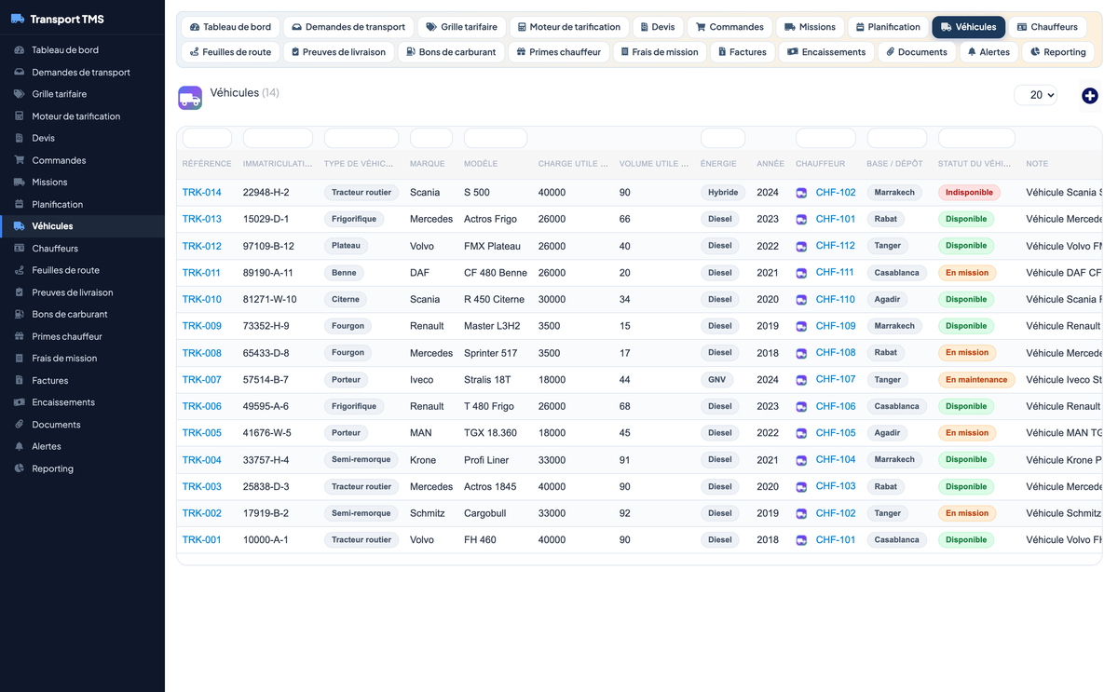
Task: Click the Citerne vehicle type badge
Action: [346, 300]
